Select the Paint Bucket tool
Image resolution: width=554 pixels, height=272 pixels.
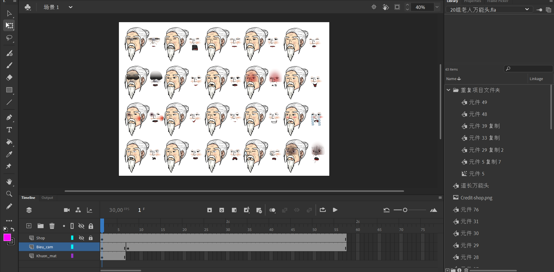click(x=9, y=142)
